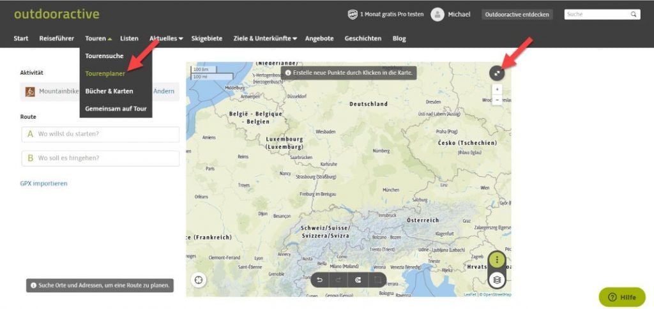Expand the Aktuelles dropdown menu
This screenshot has height=309, width=654.
[166, 38]
